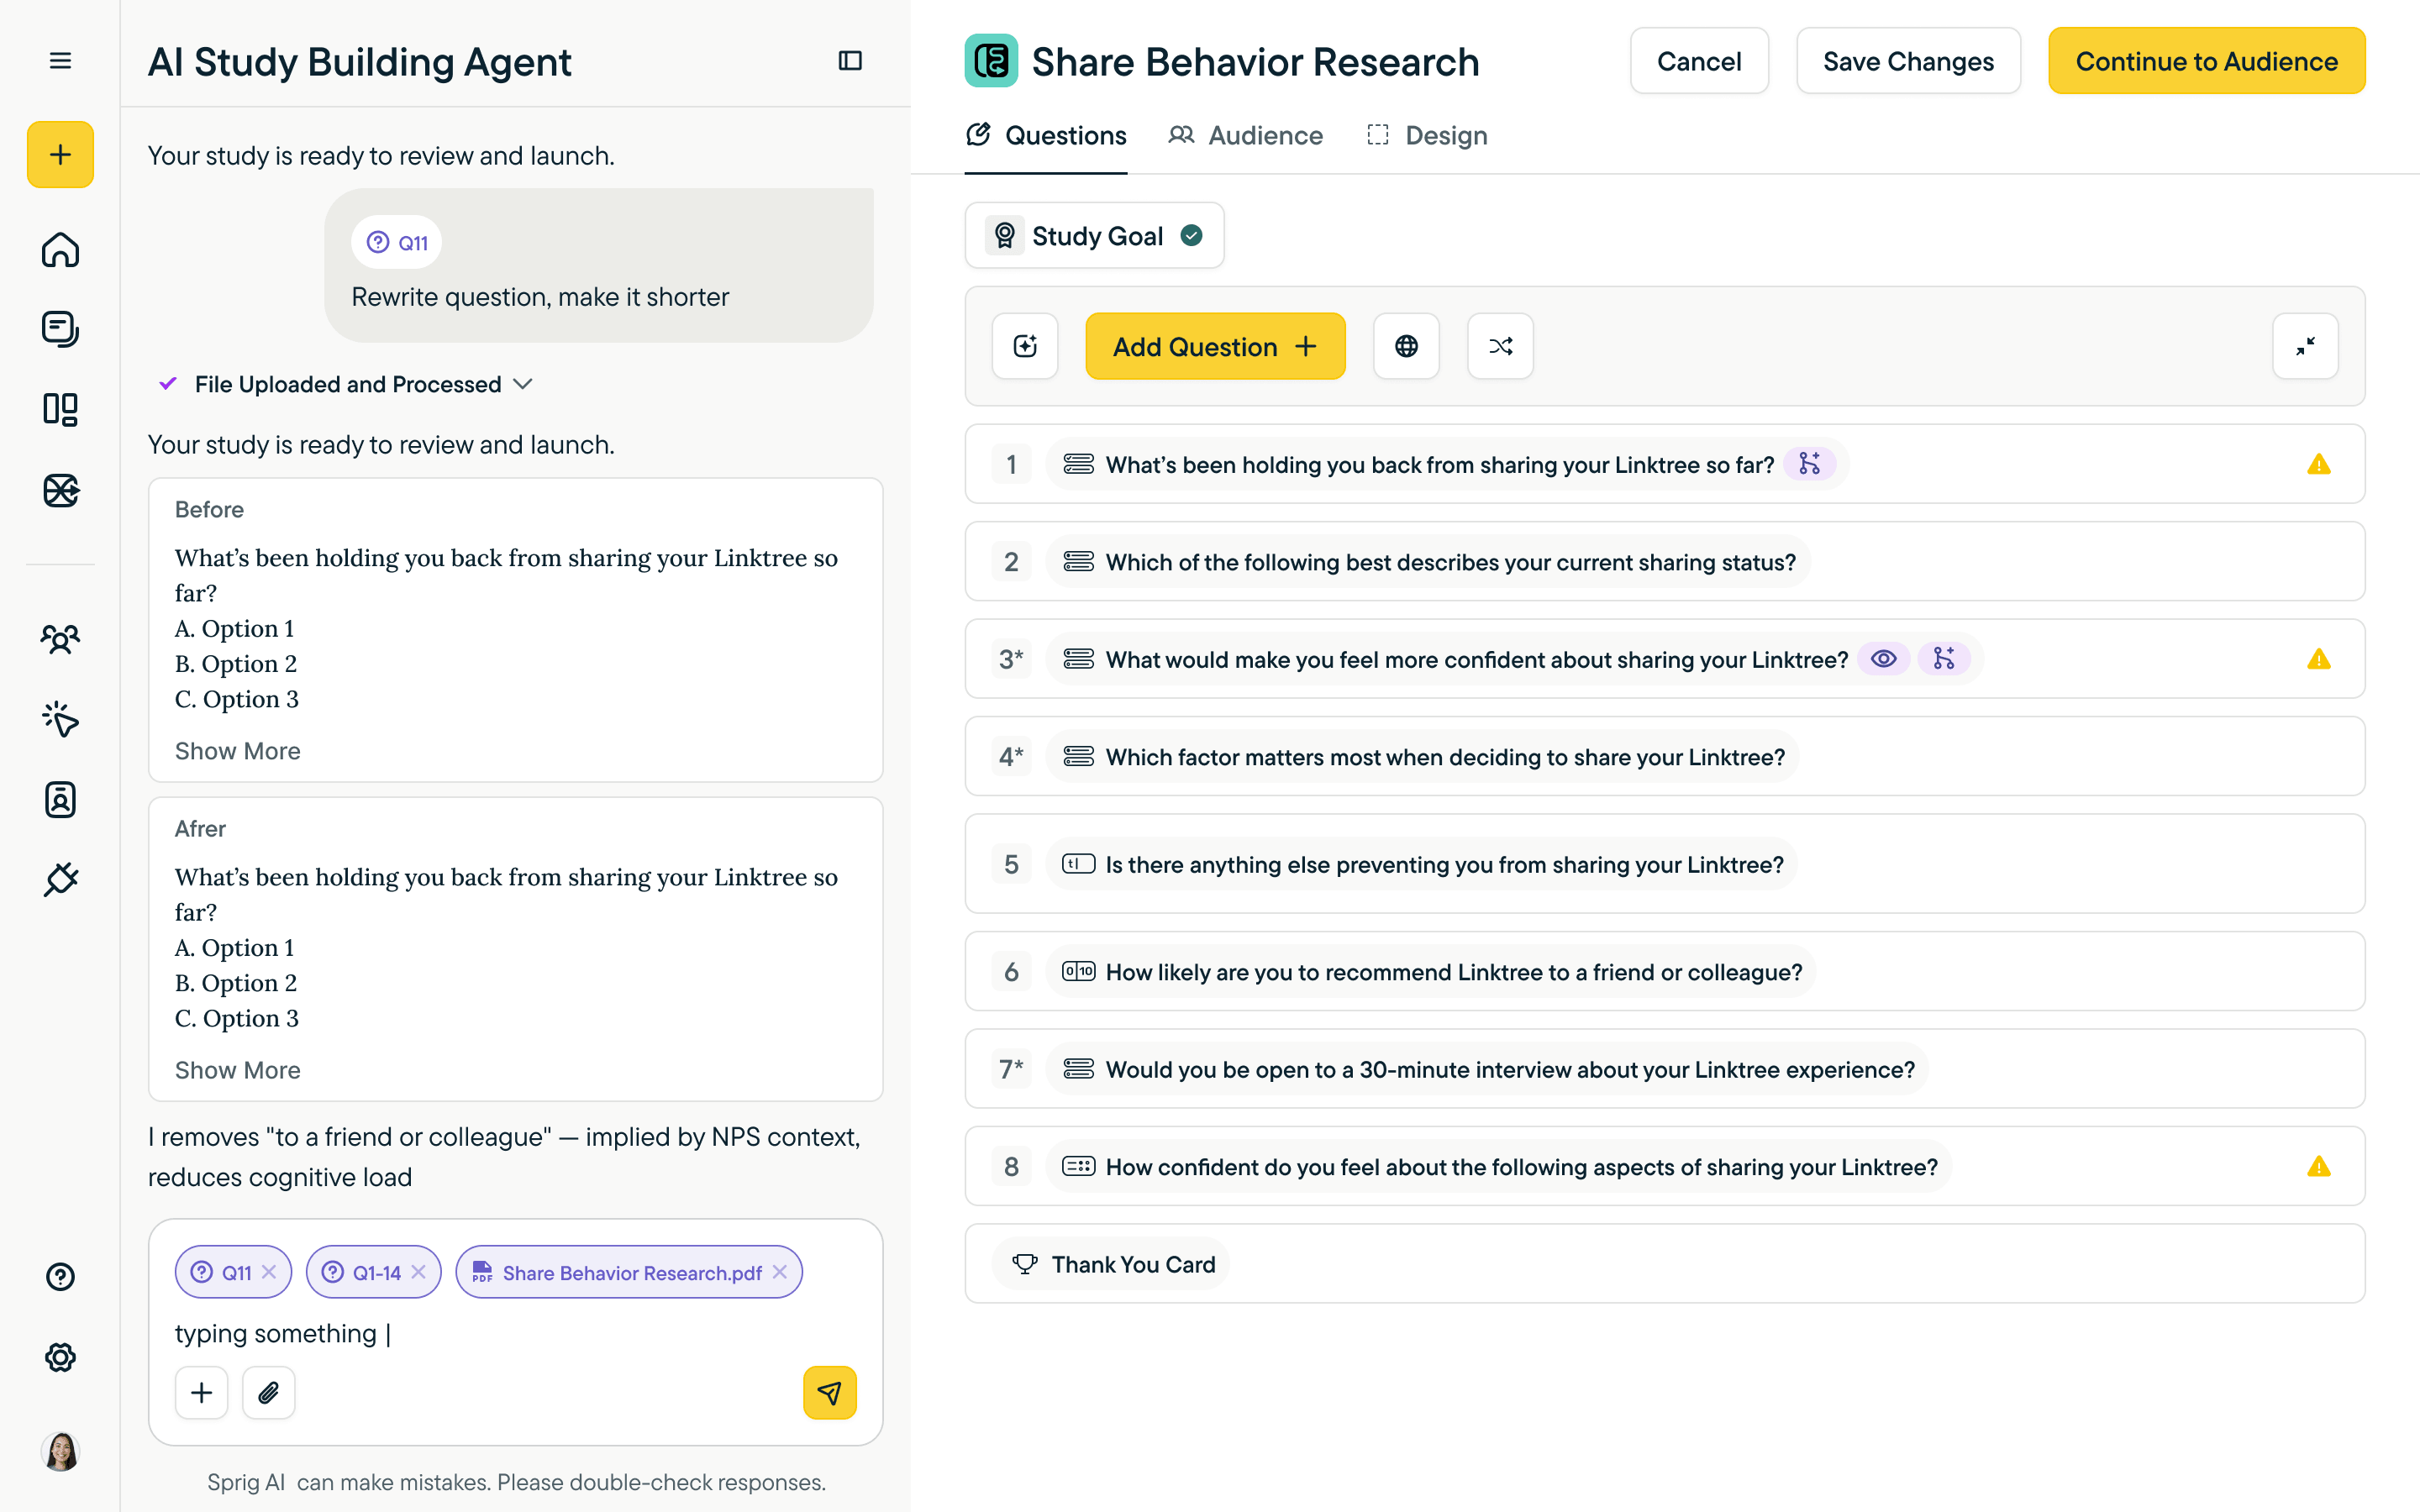Screen dimensions: 2420x1512
Task: Open the surveys chat-bubble icon in sidebar
Action: 60,329
